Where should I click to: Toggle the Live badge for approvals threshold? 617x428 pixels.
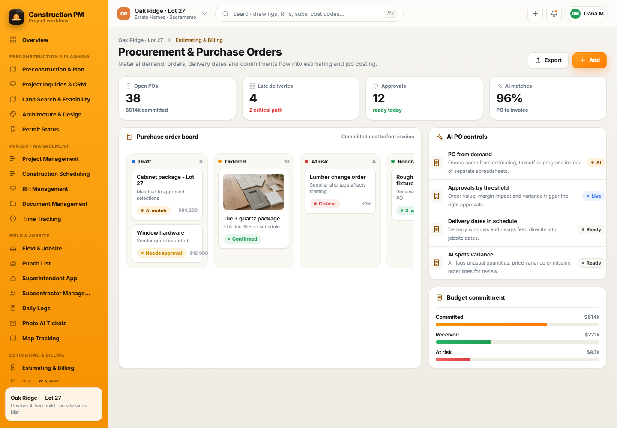593,196
